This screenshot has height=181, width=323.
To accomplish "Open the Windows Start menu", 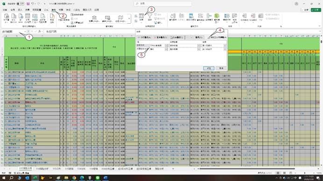I will point(4,178).
